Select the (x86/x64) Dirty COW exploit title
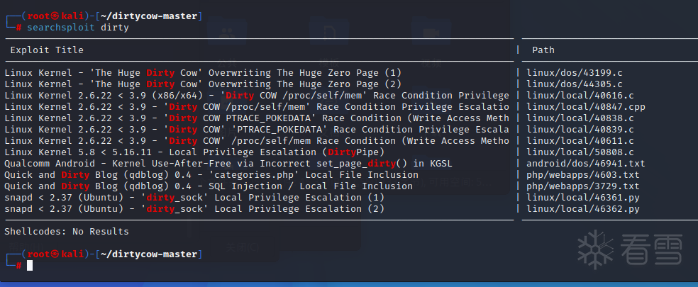Image resolution: width=698 pixels, height=287 pixels. (257, 95)
